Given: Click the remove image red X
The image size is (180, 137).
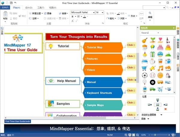Looking at the screenshot, I should tap(165, 109).
